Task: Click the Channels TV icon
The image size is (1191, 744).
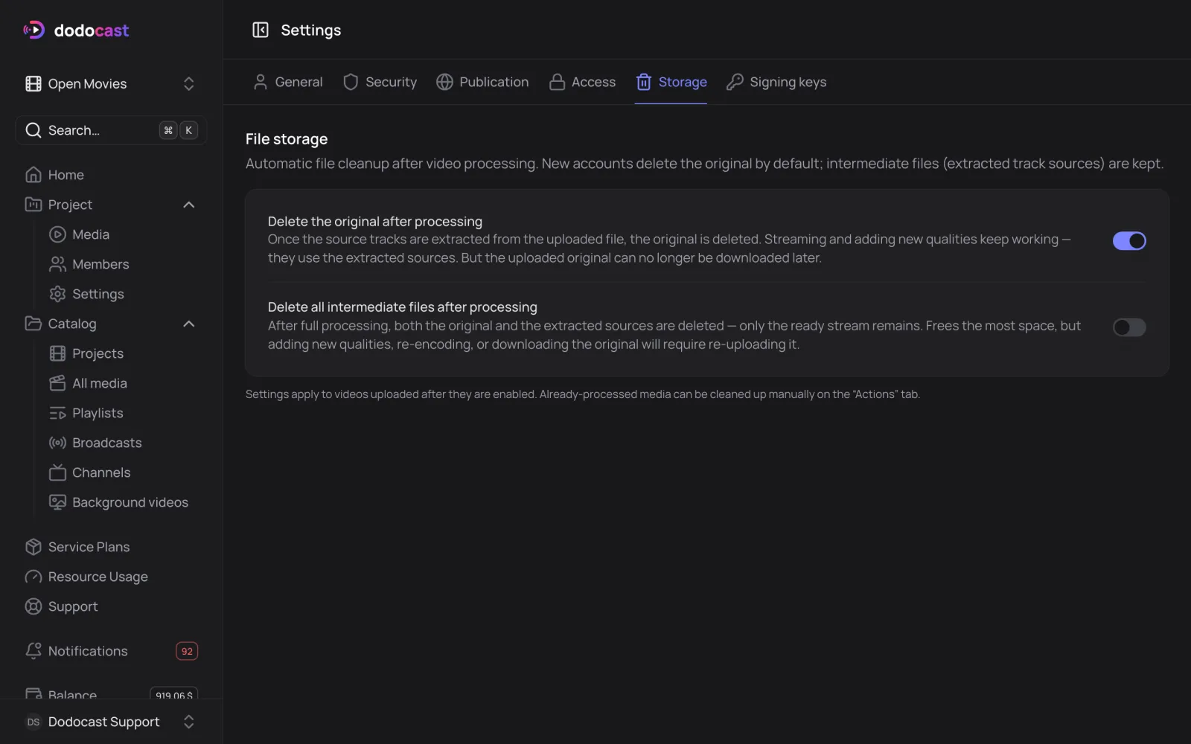Action: coord(57,472)
